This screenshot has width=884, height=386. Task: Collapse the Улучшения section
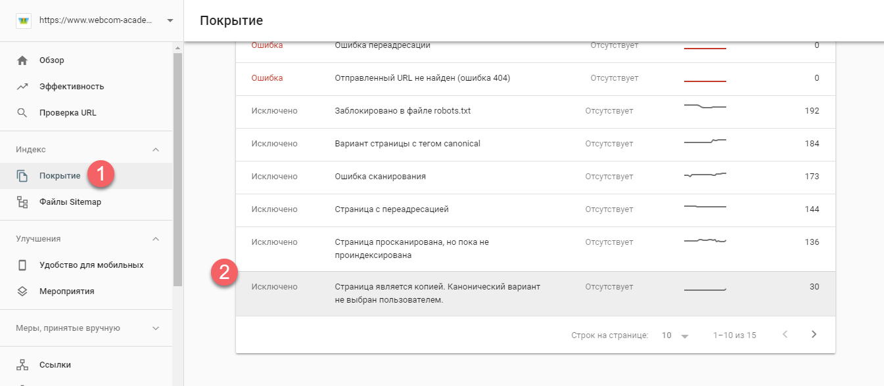click(156, 239)
